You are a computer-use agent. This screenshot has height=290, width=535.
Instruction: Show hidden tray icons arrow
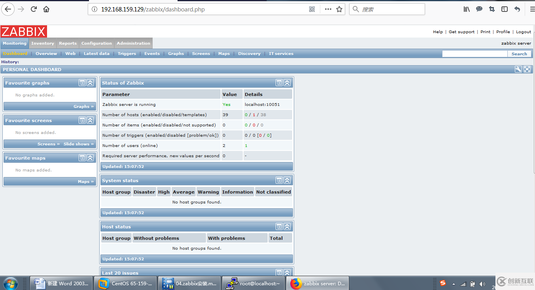(x=454, y=284)
